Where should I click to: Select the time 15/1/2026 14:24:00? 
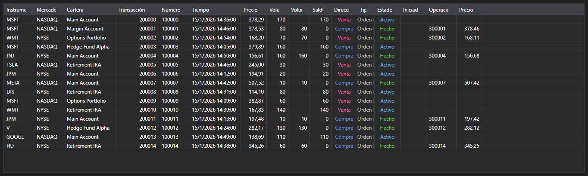coord(215,128)
